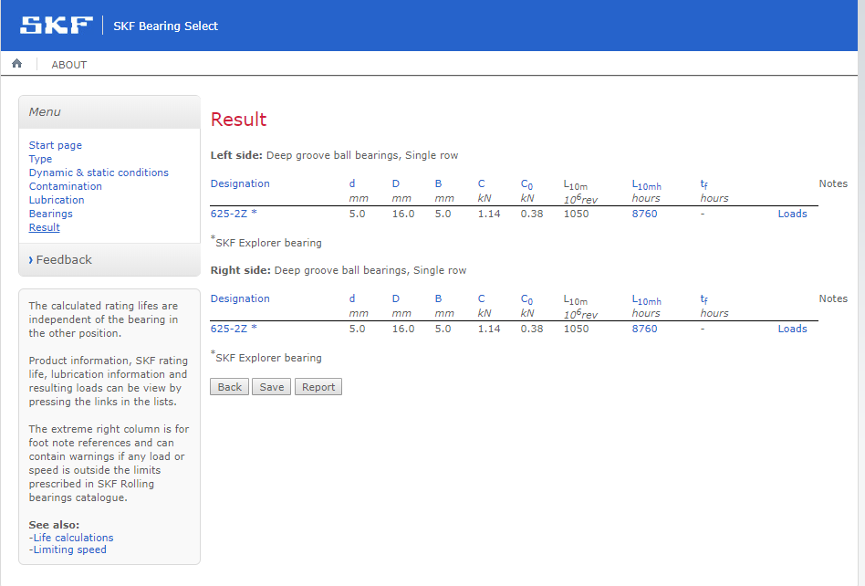Click 1050 value in left table
The image size is (865, 586).
click(x=576, y=214)
